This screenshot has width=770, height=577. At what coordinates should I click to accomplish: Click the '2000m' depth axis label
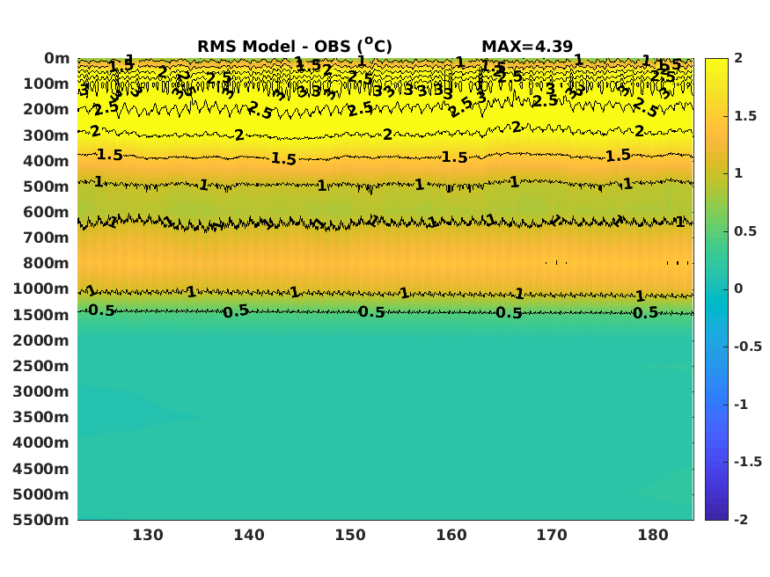click(x=40, y=340)
